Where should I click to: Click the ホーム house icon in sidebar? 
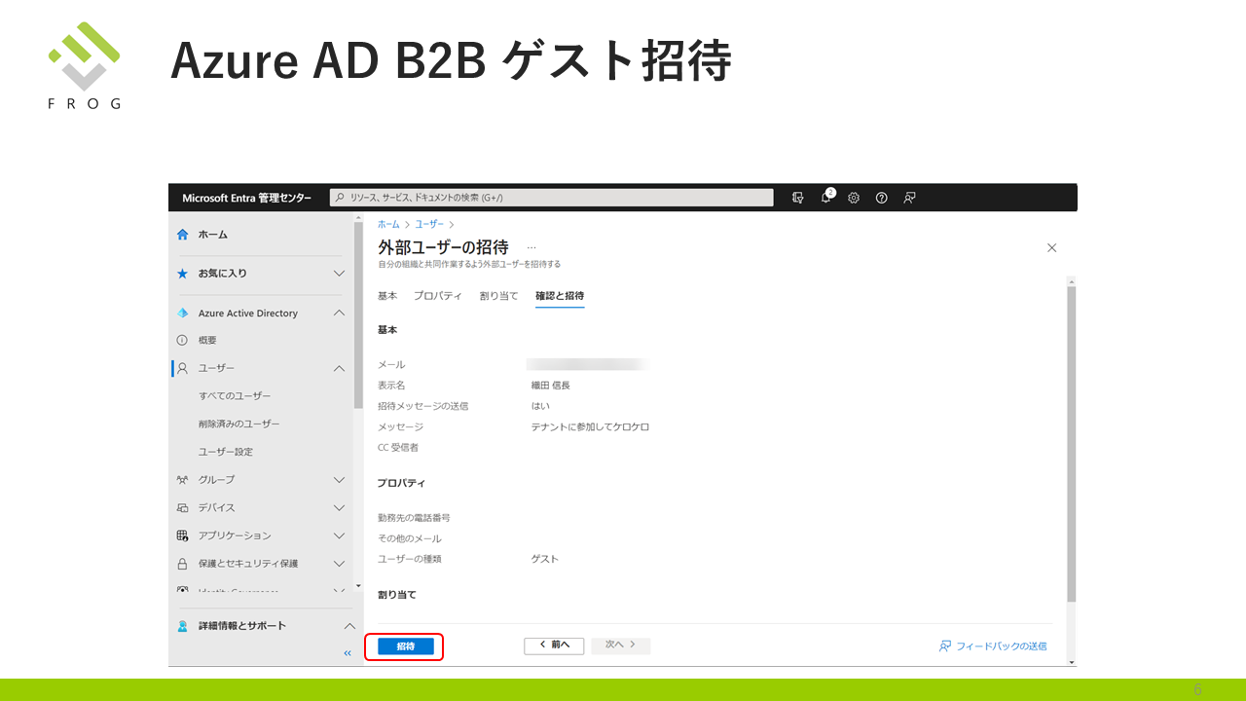[182, 235]
